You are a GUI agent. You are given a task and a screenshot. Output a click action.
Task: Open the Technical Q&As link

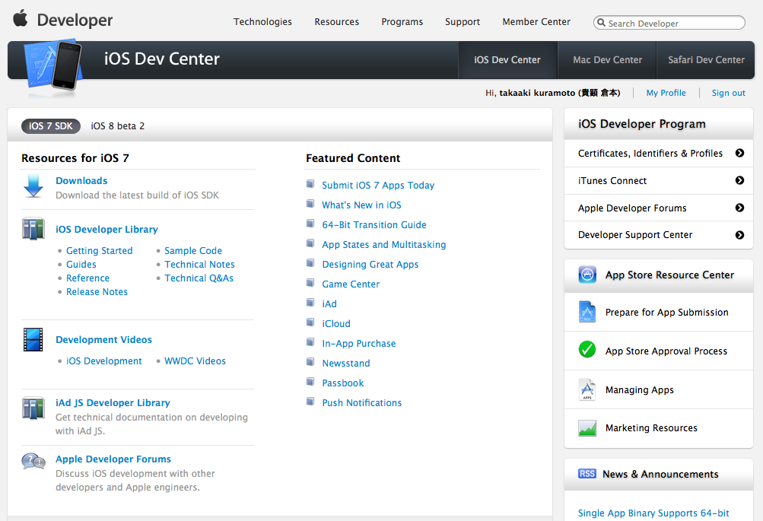pyautogui.click(x=199, y=278)
